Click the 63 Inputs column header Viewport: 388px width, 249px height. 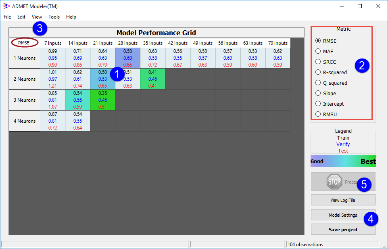252,43
